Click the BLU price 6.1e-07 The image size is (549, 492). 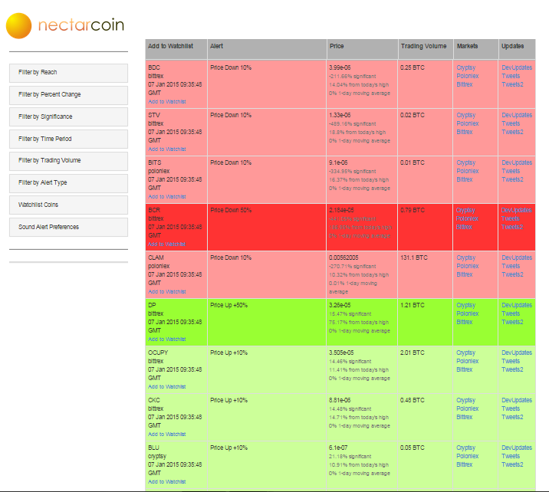[338, 448]
